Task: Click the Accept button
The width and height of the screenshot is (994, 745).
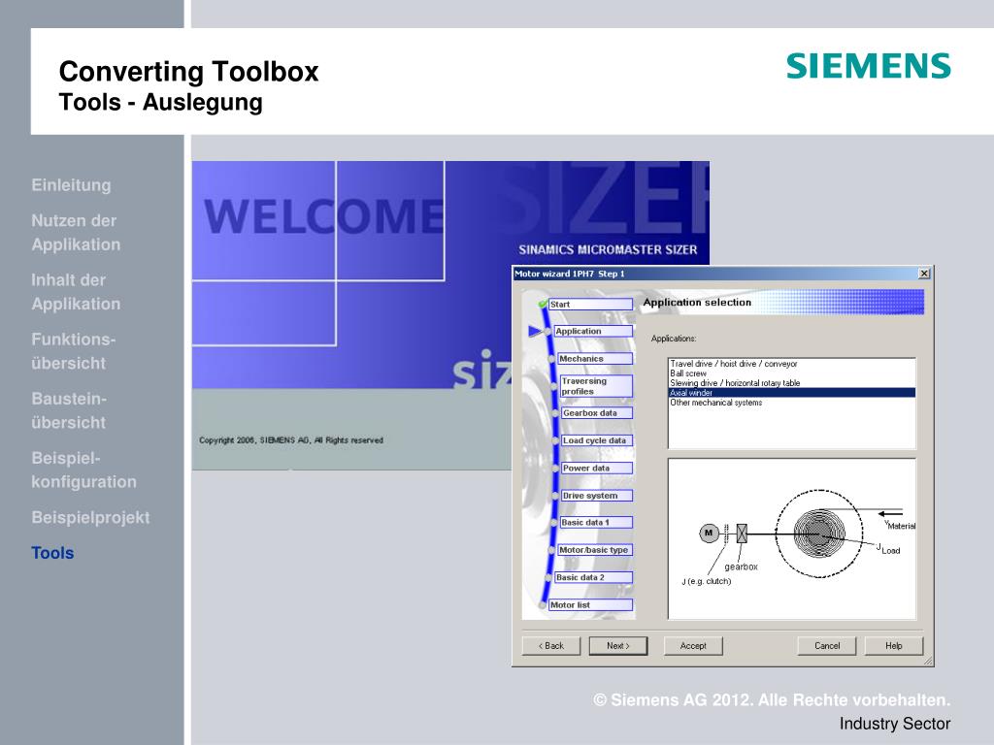Action: tap(693, 645)
